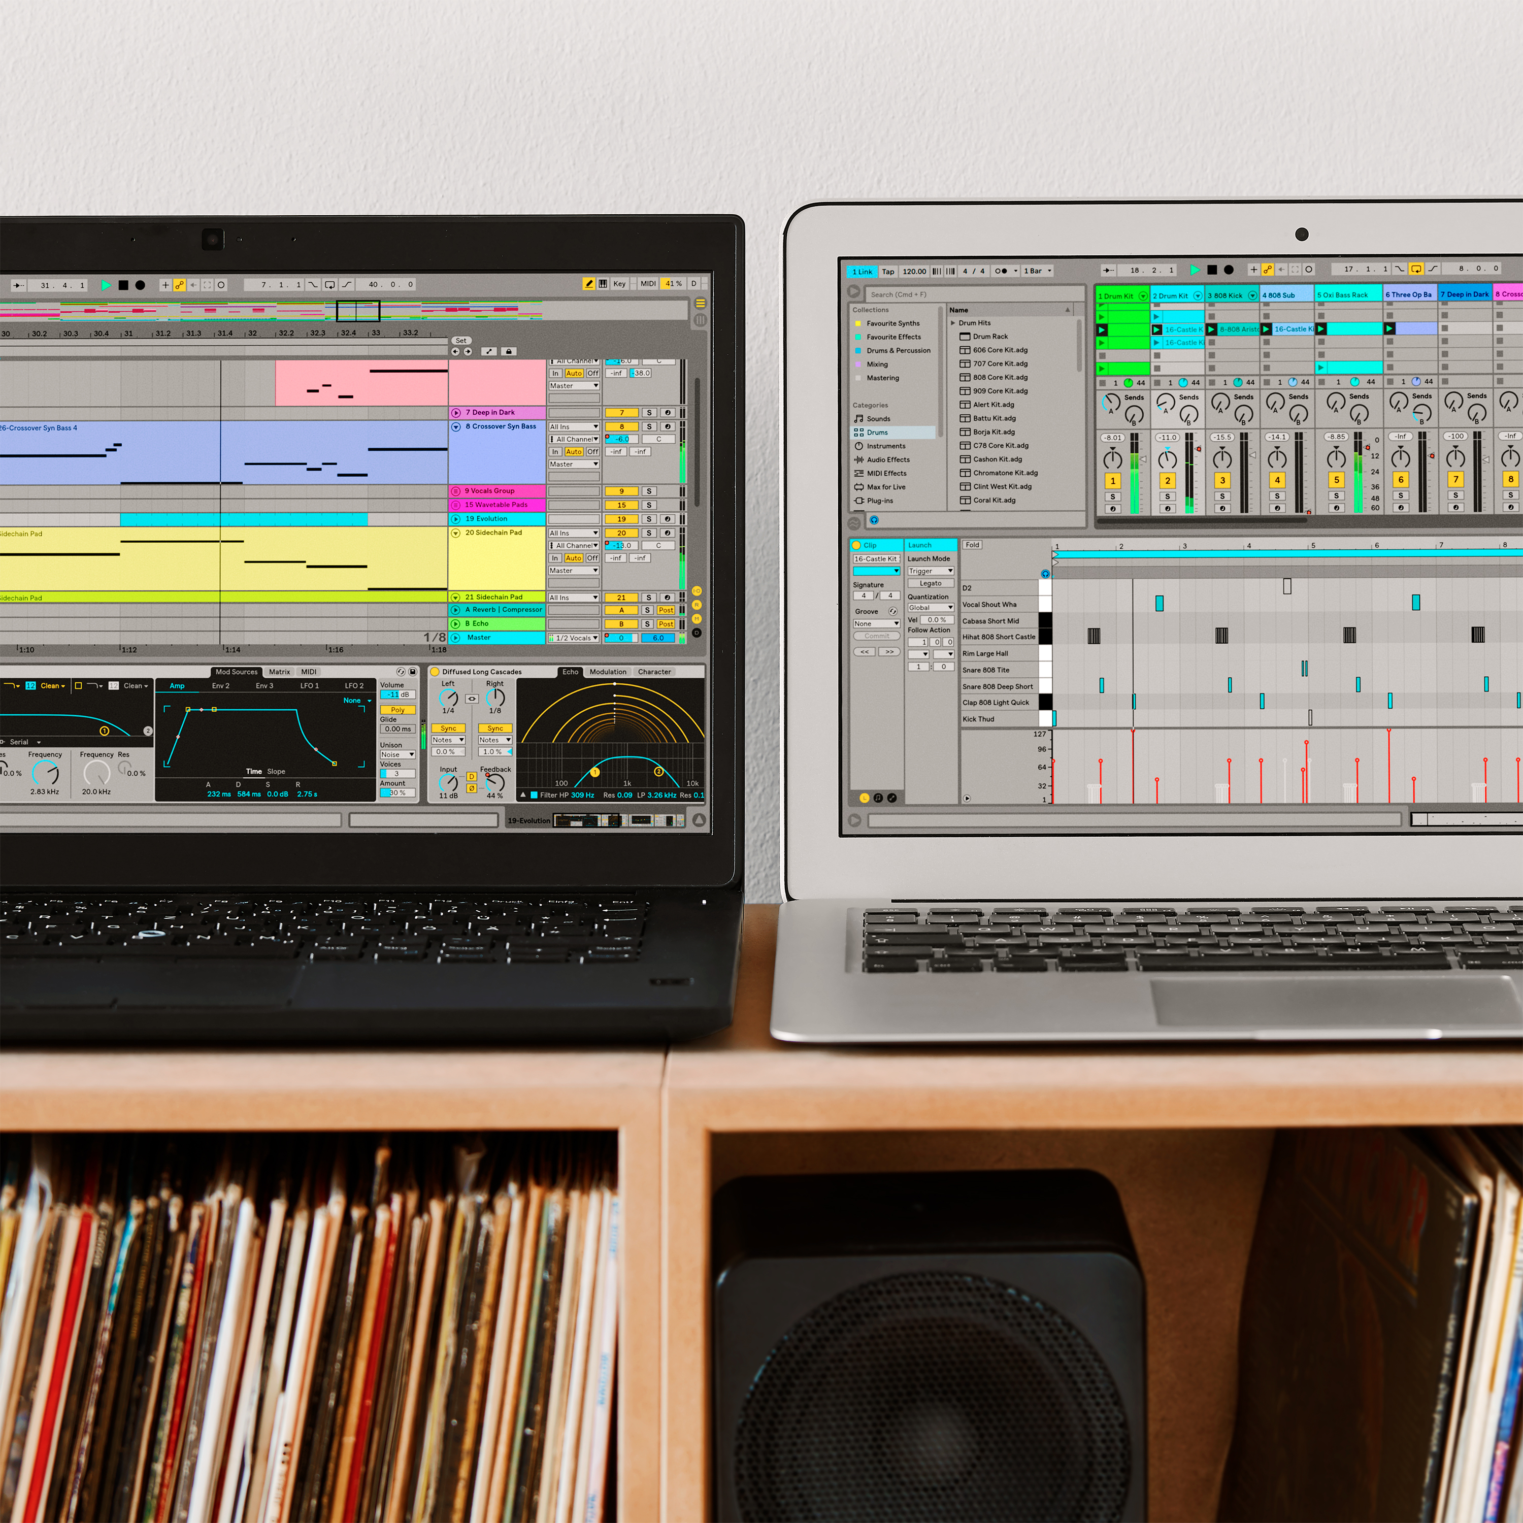Click the Fold button in the MIDI editor
The width and height of the screenshot is (1523, 1523).
(972, 545)
